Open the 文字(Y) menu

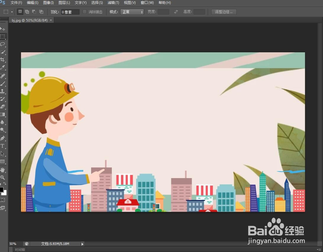pyautogui.click(x=81, y=3)
